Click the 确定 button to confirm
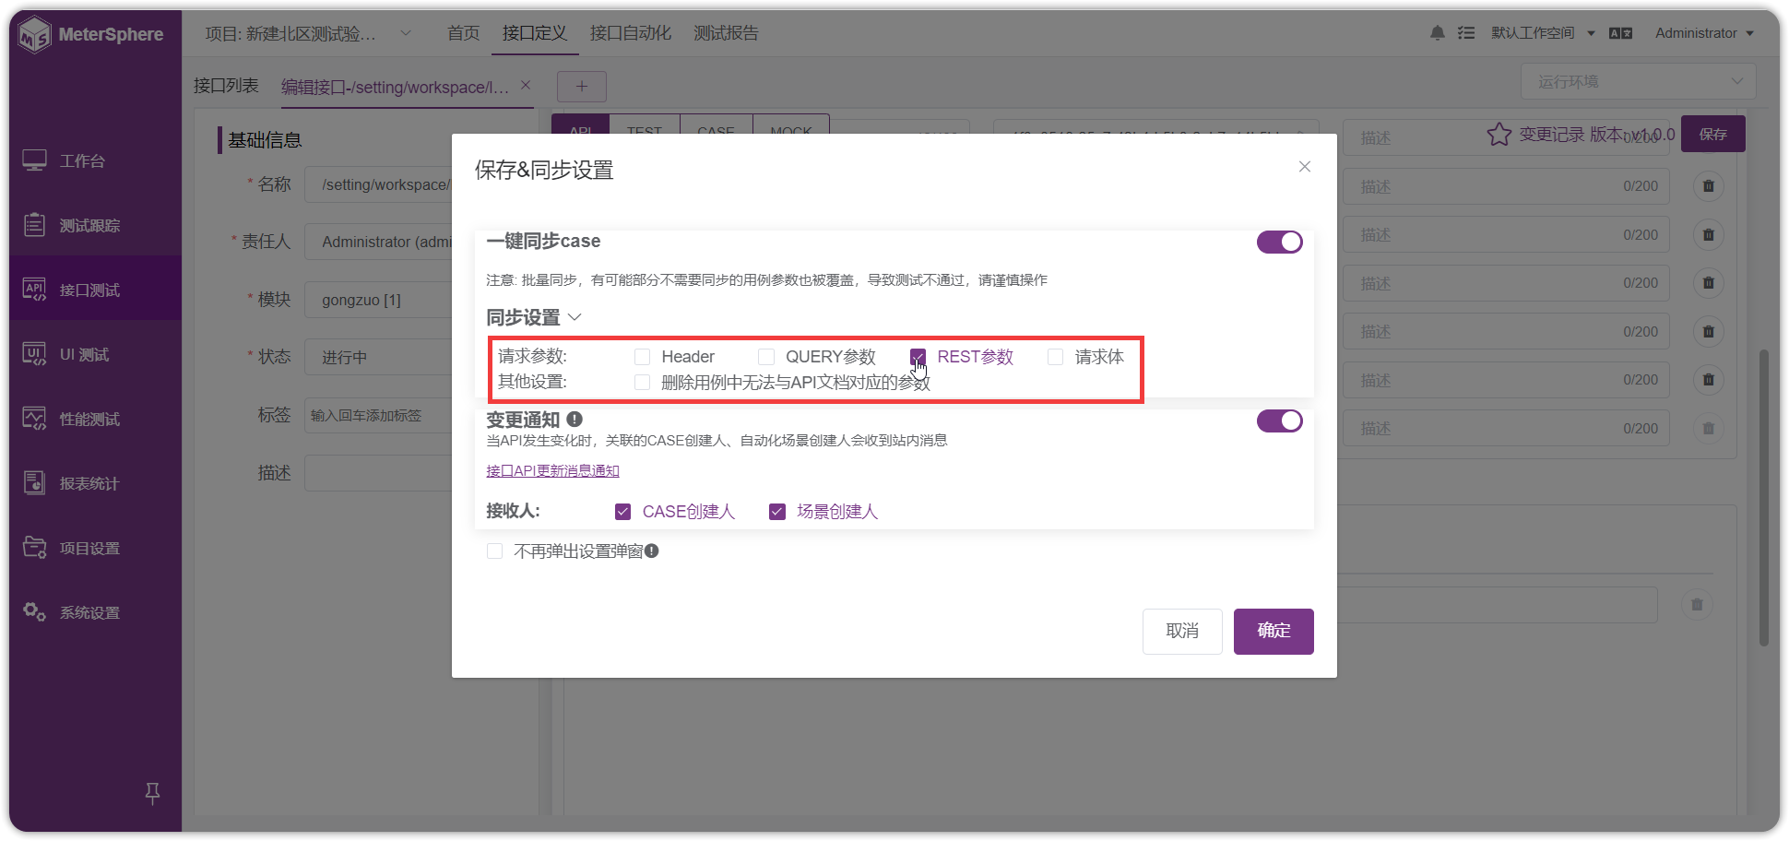 pos(1273,631)
